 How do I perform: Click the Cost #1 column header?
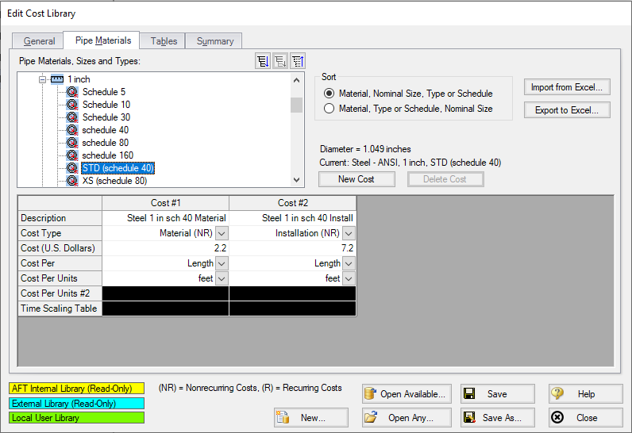click(165, 203)
